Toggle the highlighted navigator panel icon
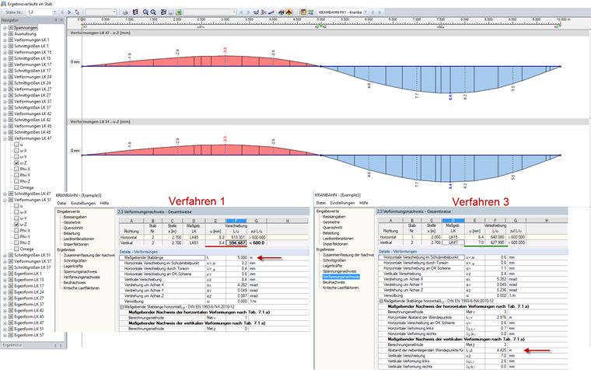This screenshot has height=370, width=591. click(x=303, y=12)
